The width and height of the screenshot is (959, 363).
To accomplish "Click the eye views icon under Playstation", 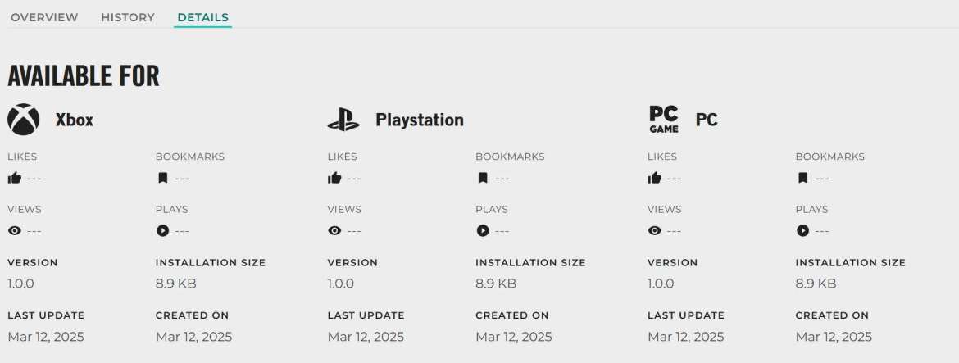I will (x=334, y=230).
